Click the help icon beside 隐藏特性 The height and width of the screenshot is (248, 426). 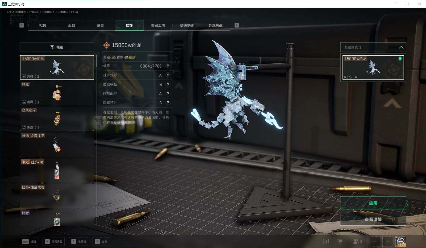168,103
